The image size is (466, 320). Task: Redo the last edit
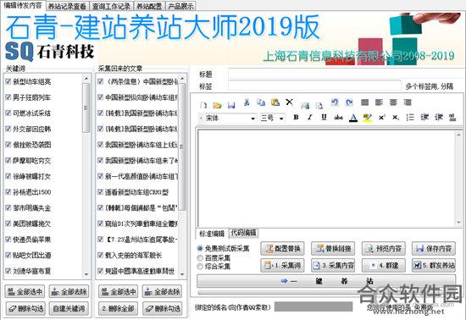click(x=349, y=102)
